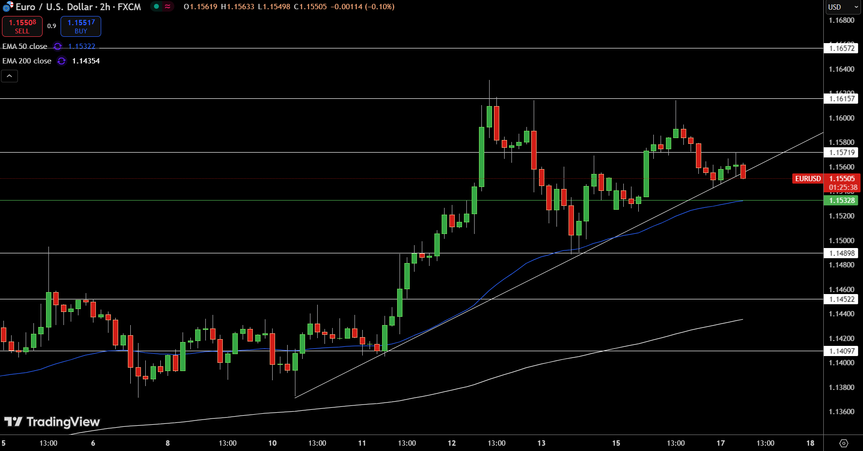This screenshot has width=863, height=451.
Task: Click the price change −0.00114 (−0.10%) value
Action: [362, 7]
